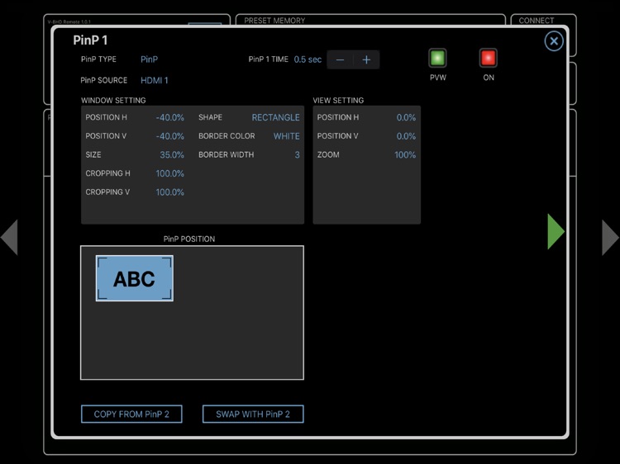Viewport: 620px width, 464px height.
Task: Toggle the green PVW button
Action: tap(437, 58)
